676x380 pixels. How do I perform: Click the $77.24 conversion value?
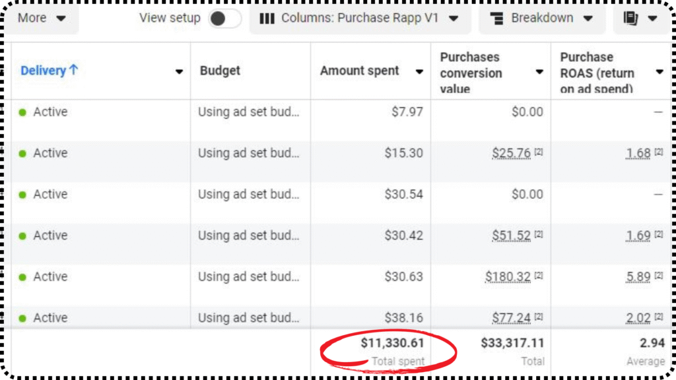click(x=511, y=318)
